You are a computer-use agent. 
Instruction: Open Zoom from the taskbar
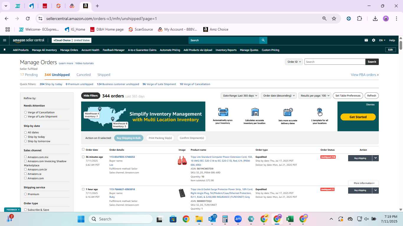[238, 219]
